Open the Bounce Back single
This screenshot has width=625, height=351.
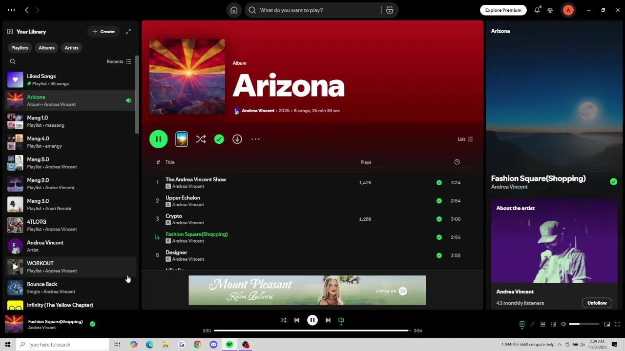pyautogui.click(x=69, y=288)
